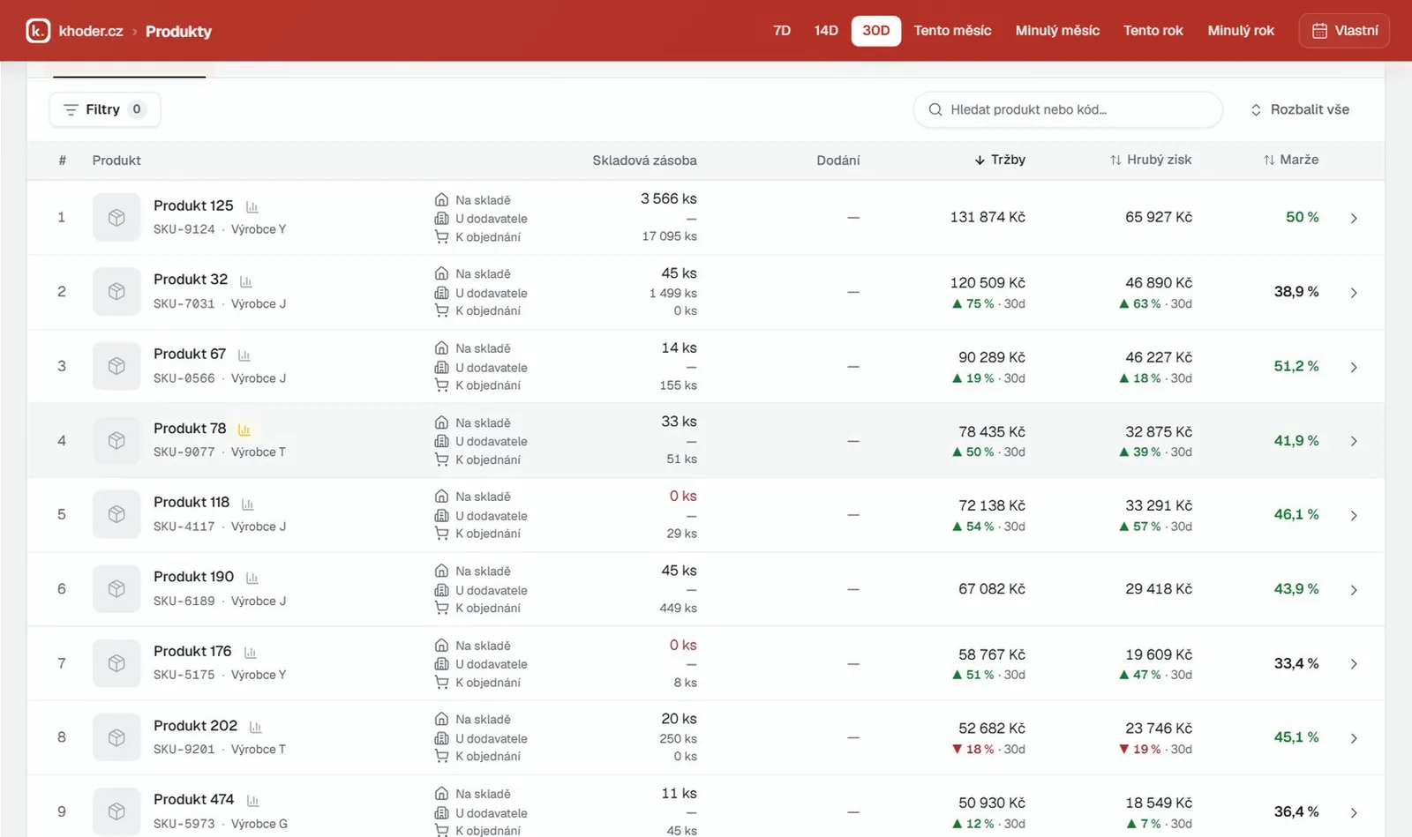Open the Vlastní custom date range
Image resolution: width=1412 pixels, height=837 pixels.
pos(1344,31)
